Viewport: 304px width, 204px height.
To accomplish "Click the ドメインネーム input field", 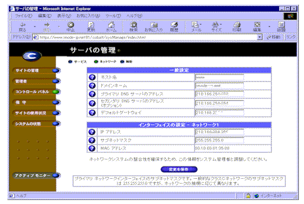I will (x=220, y=85).
